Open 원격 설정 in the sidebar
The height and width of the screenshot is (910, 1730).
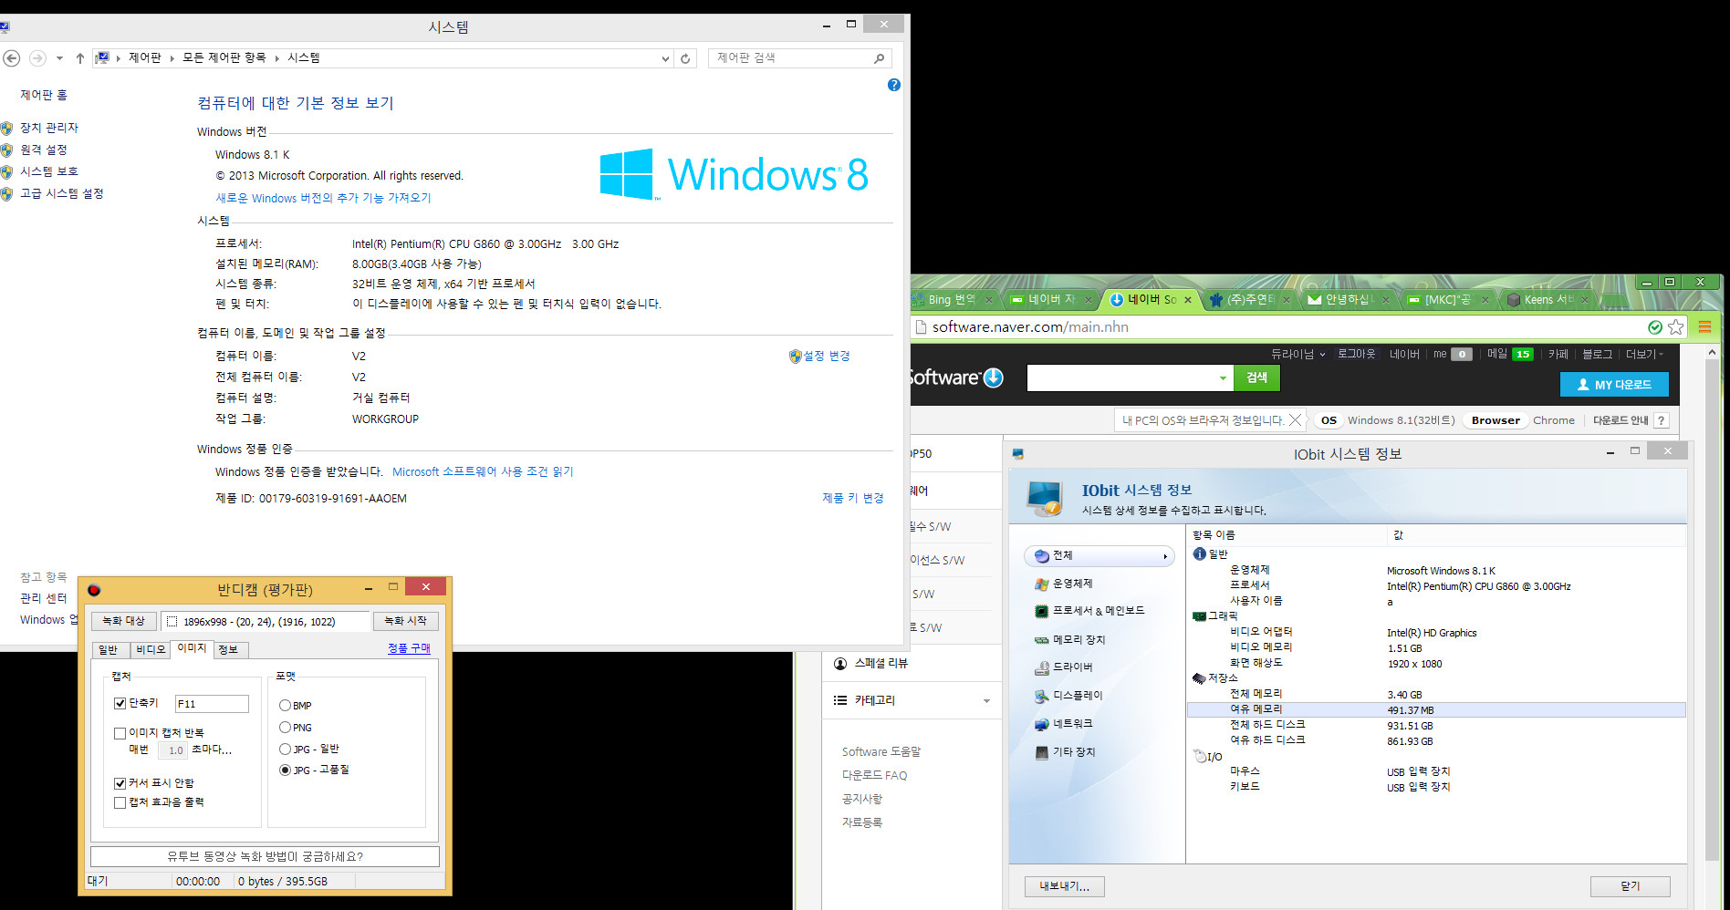[43, 150]
